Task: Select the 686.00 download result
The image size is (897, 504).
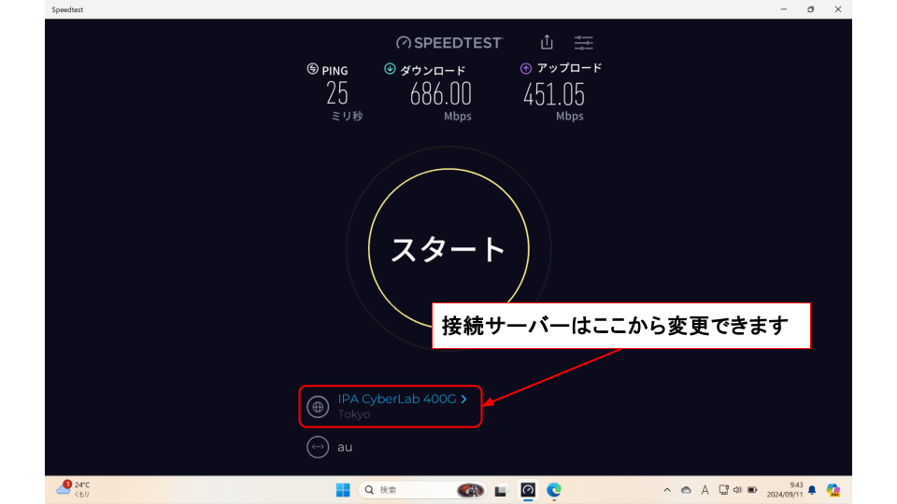Action: [440, 93]
